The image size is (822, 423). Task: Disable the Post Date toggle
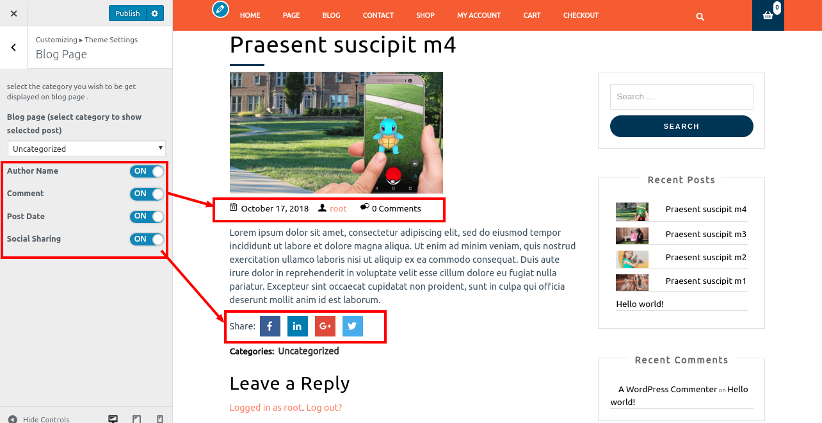(x=147, y=217)
